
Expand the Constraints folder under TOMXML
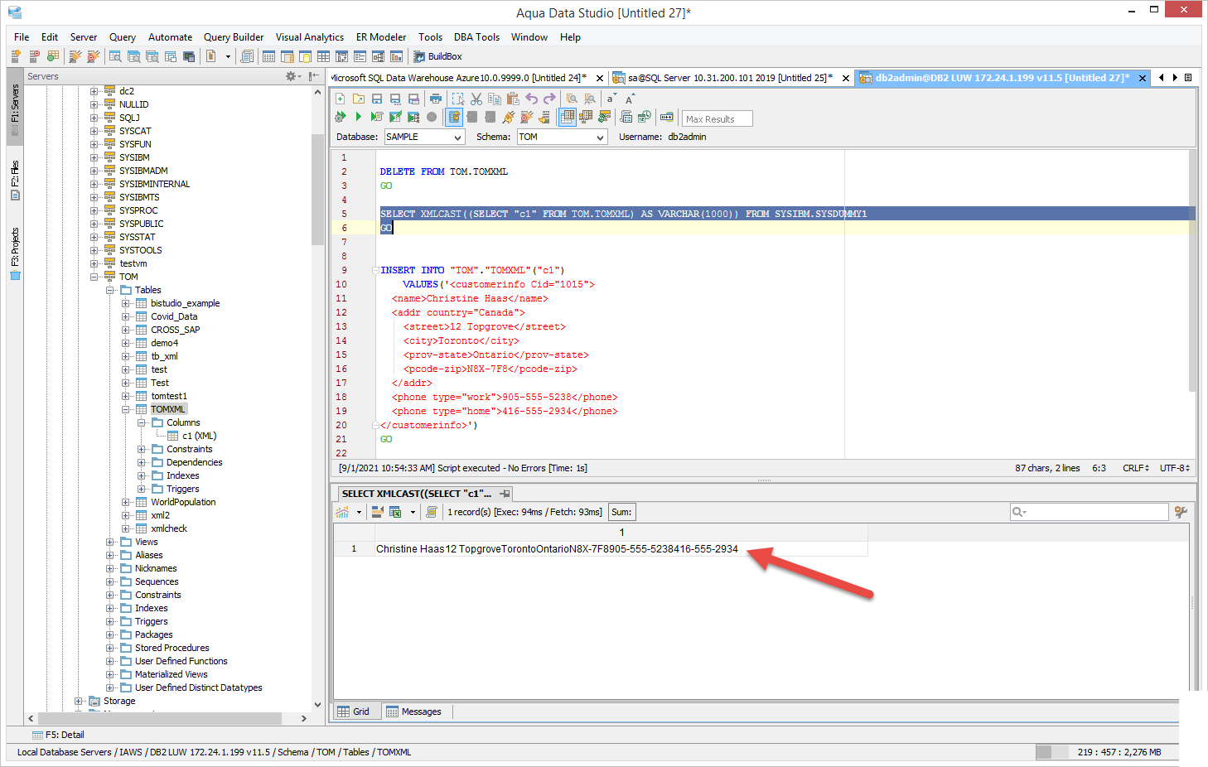[142, 449]
